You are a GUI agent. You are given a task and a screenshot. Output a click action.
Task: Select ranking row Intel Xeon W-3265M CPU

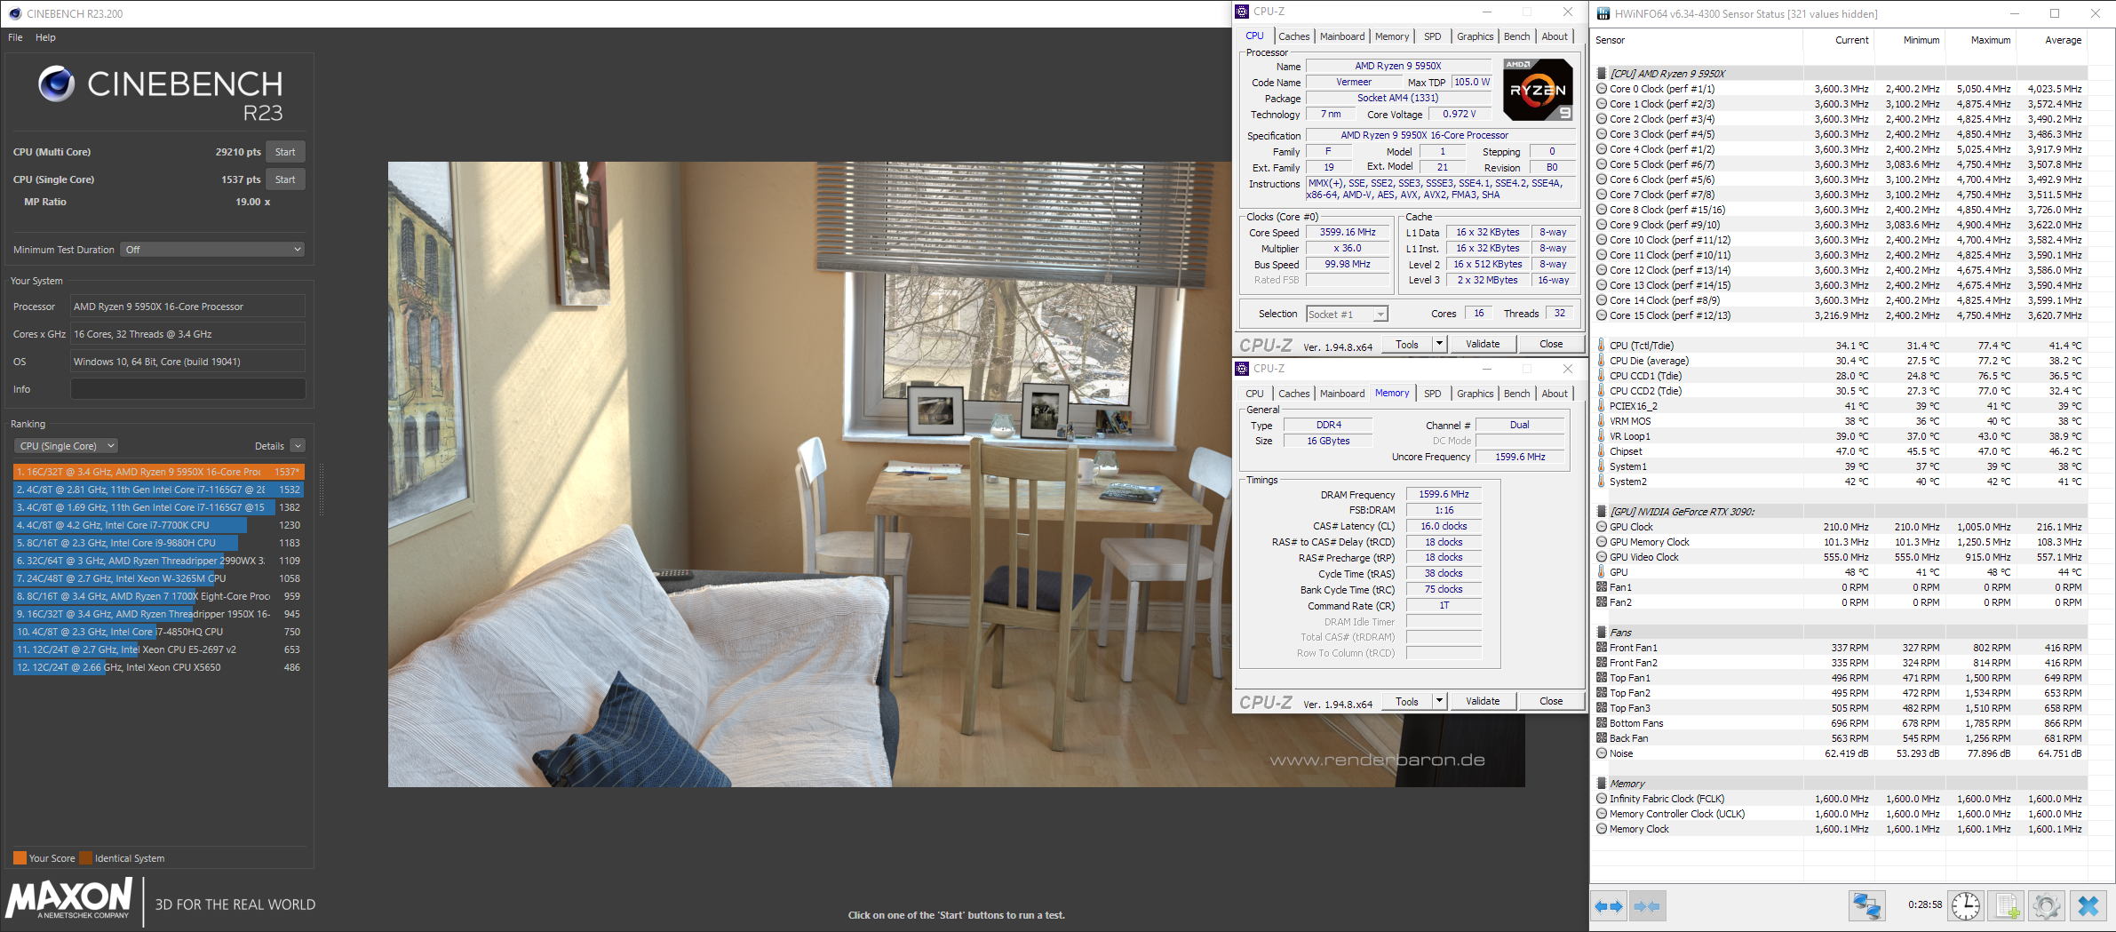click(158, 578)
